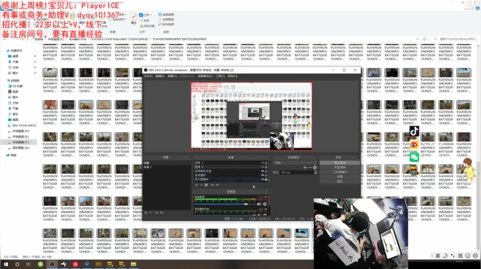The height and width of the screenshot is (269, 481).
Task: Toggle lock on 图像 4 source
Action: 266,163
